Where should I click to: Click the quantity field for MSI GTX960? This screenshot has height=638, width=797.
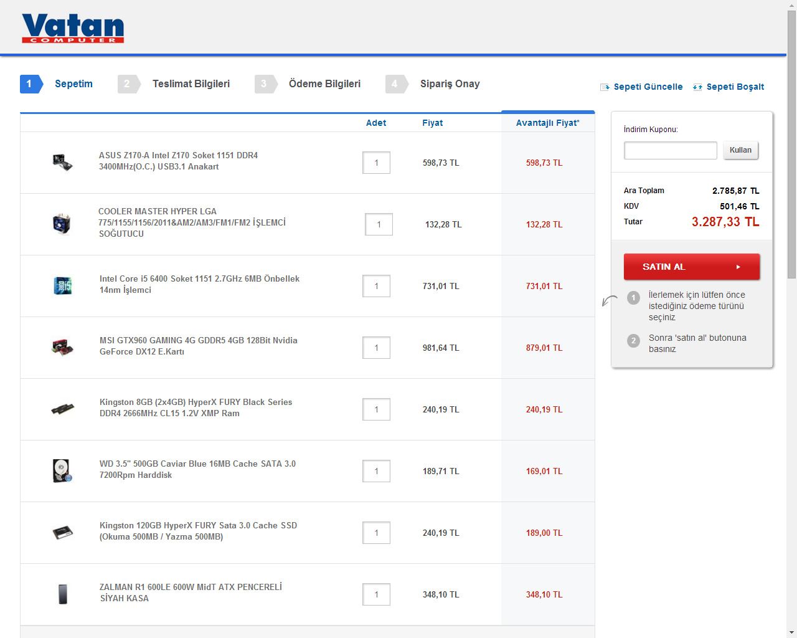point(376,348)
